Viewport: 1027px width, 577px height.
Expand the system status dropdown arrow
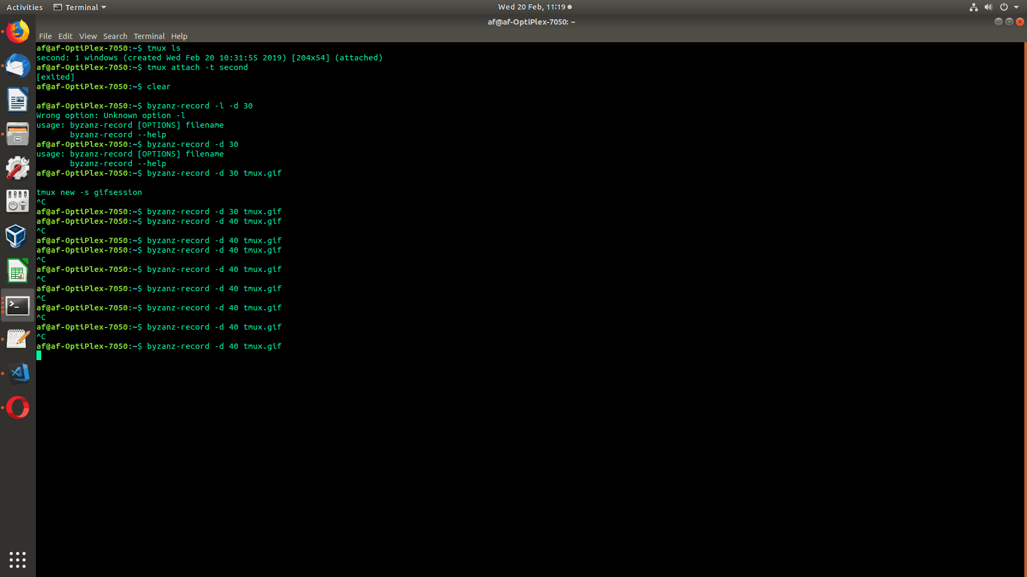point(1017,7)
